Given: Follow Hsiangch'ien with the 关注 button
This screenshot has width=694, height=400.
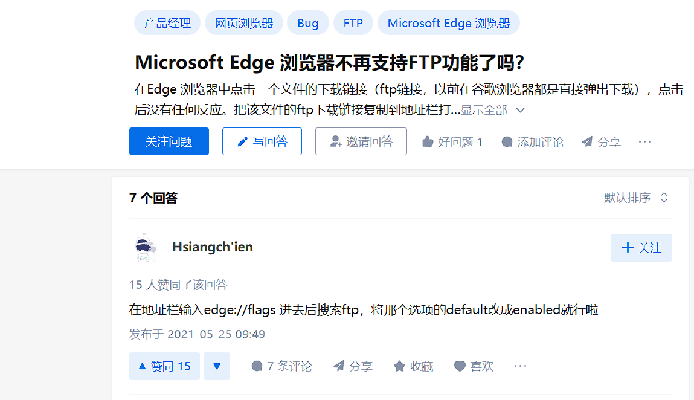Looking at the screenshot, I should pyautogui.click(x=641, y=248).
